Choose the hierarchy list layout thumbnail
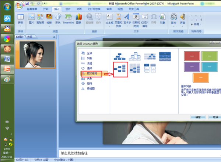The width and height of the screenshot is (221, 162). (150, 69)
